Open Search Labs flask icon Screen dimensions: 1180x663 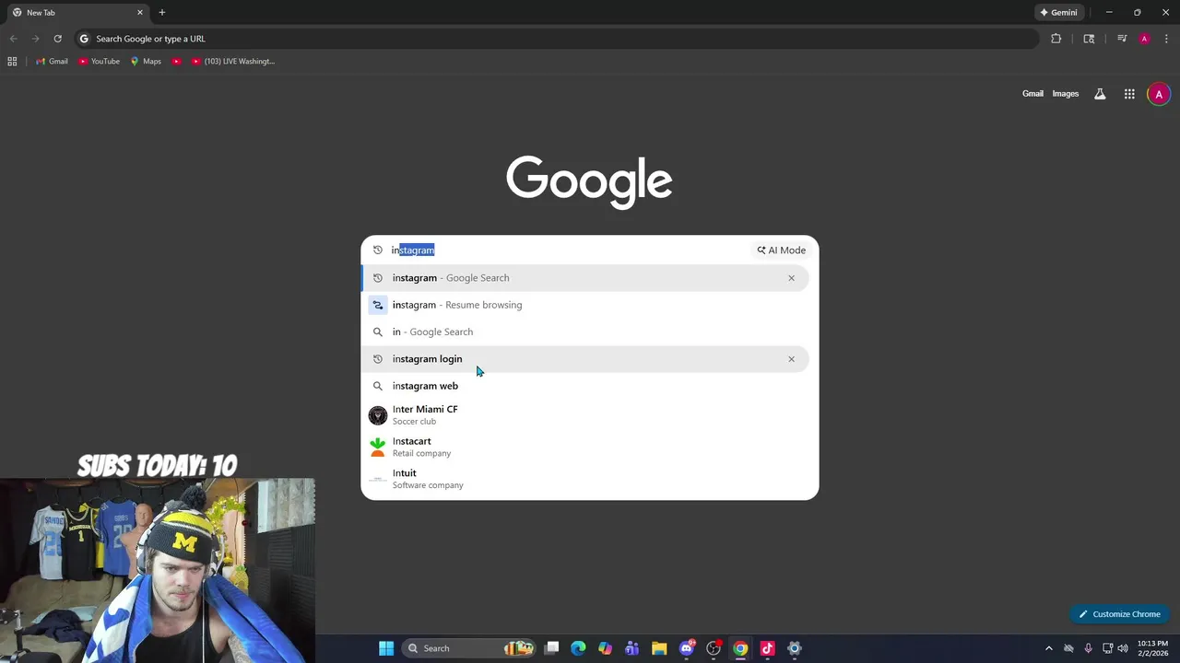point(1100,94)
